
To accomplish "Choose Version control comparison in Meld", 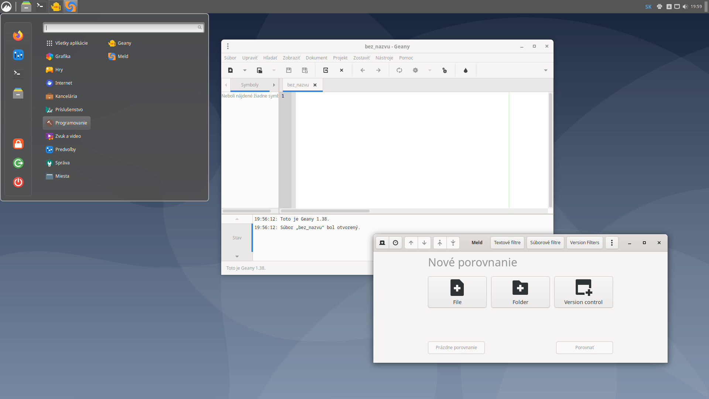I will pyautogui.click(x=583, y=292).
